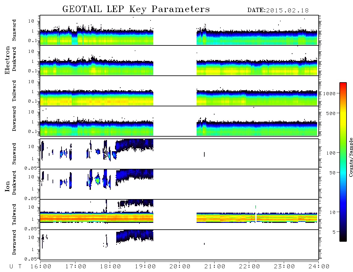Click the "24:00" time tick label

point(319,267)
